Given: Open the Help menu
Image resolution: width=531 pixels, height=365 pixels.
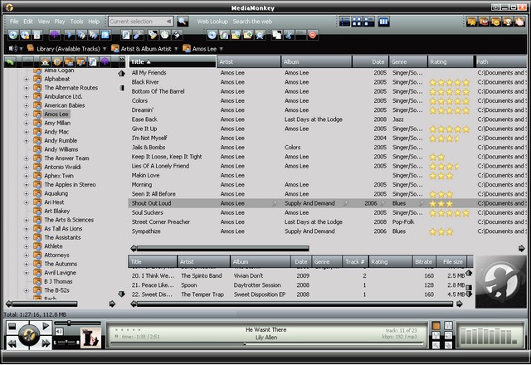Looking at the screenshot, I should click(94, 22).
